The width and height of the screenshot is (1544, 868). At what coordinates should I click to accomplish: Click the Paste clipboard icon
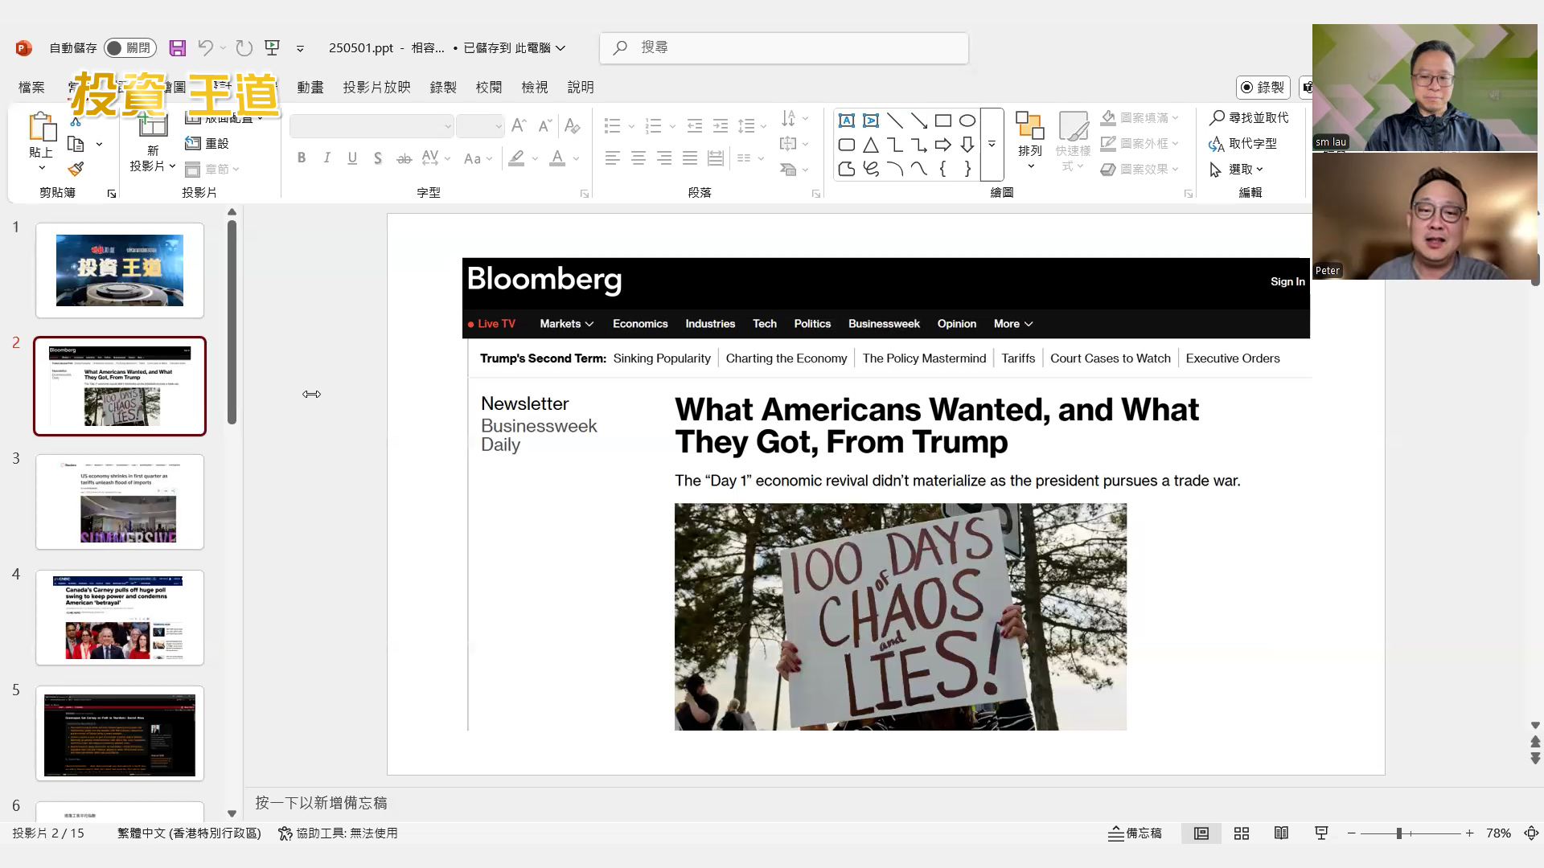41,128
